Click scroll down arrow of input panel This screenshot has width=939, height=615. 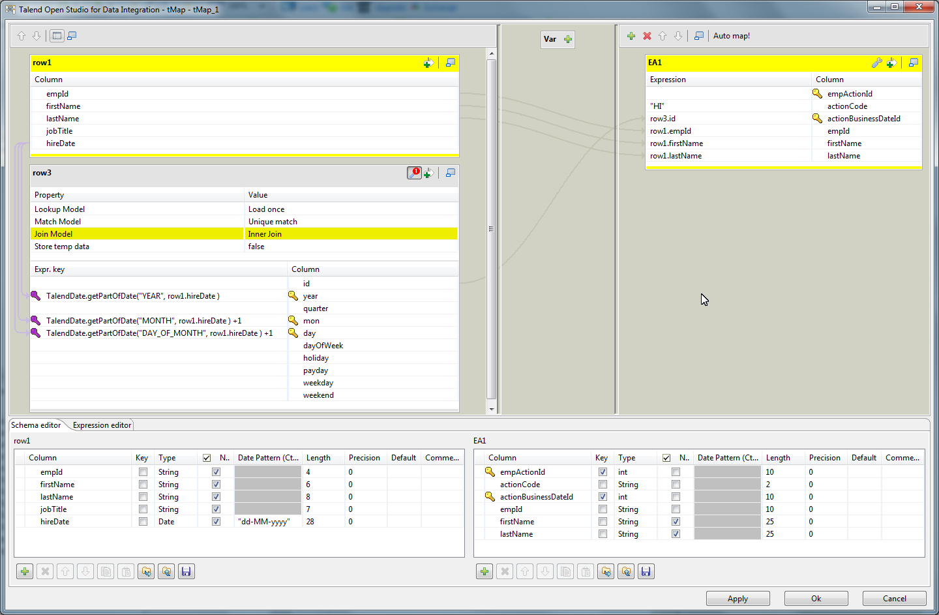(491, 409)
